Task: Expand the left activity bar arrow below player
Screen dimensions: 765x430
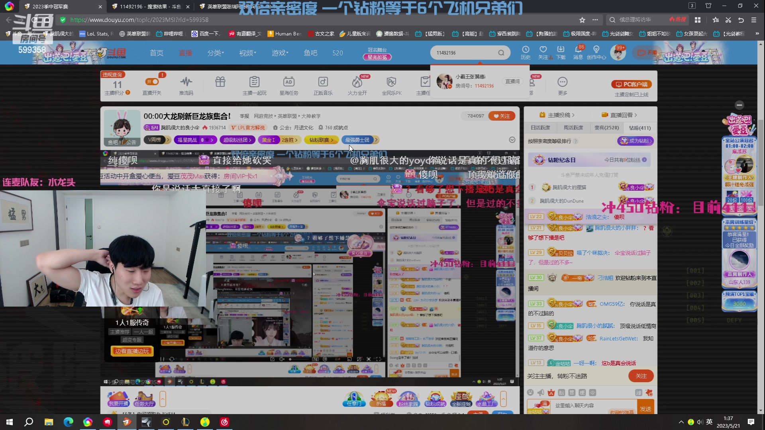Action: pos(163,399)
